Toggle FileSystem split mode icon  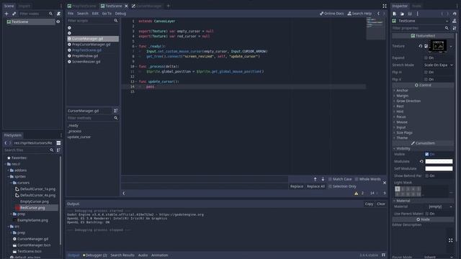(x=58, y=143)
